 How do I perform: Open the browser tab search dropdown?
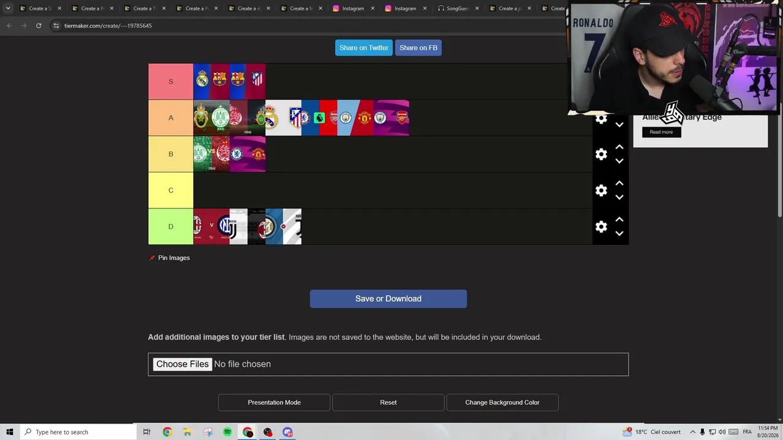8,9
